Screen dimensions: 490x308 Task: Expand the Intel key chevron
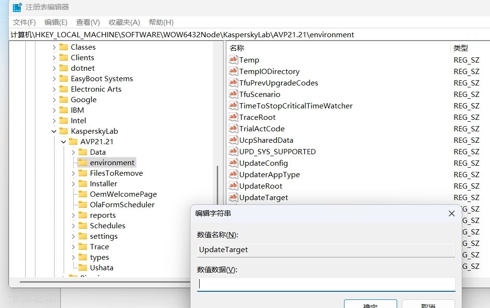pos(54,121)
